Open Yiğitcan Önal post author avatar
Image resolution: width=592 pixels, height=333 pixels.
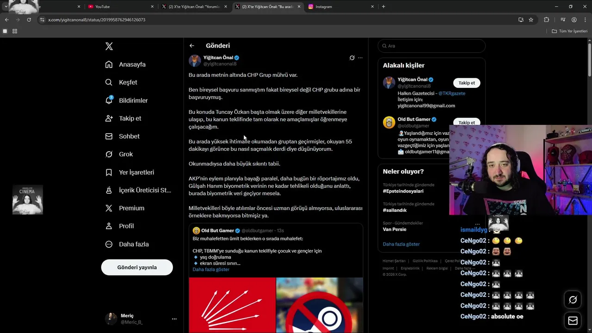tap(195, 61)
